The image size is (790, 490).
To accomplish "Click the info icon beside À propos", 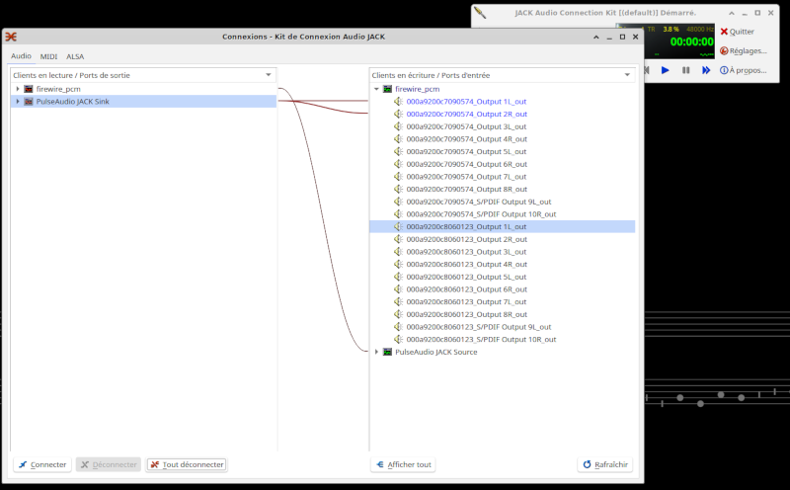I will (724, 70).
